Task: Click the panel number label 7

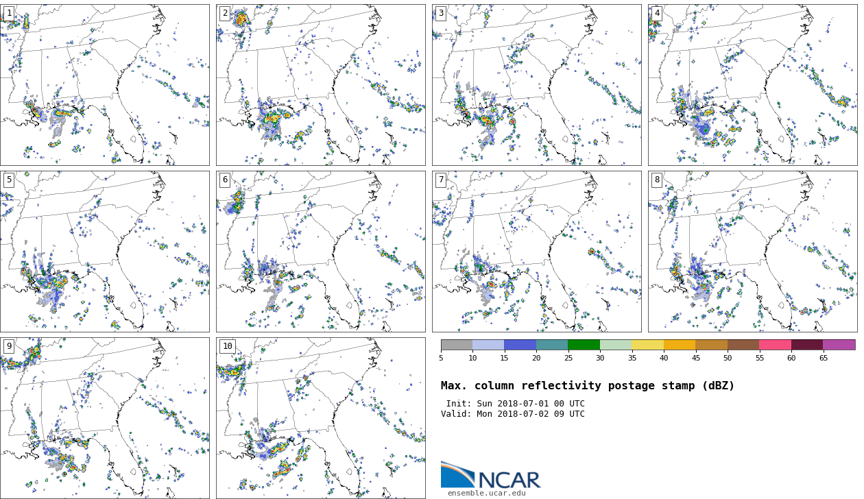Action: [441, 180]
